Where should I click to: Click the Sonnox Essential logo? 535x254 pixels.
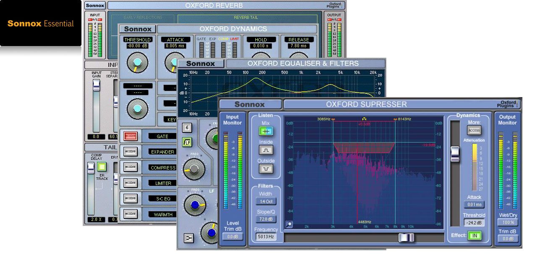41,23
